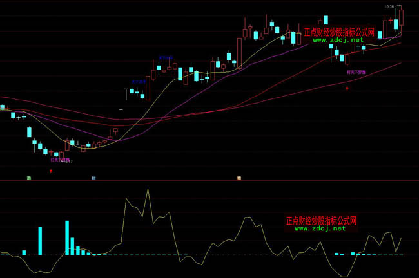Open the www.zdcj.net link in the indicator panel
Screen dimensions: 419x278
[x=320, y=228]
